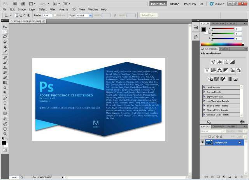Add a Brightness/Contrast adjustment
Image resolution: width=249 pixels, height=180 pixels.
pyautogui.click(x=213, y=62)
